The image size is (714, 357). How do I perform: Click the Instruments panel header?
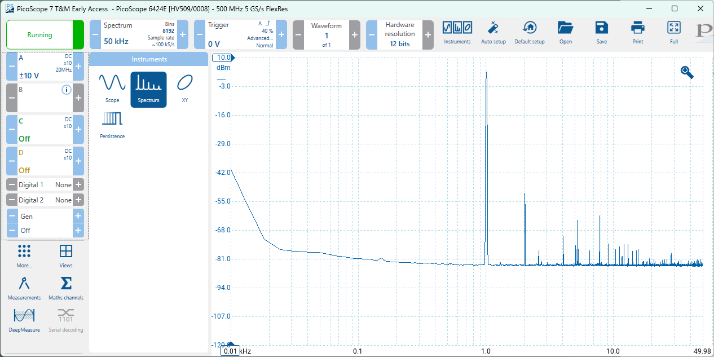click(149, 59)
